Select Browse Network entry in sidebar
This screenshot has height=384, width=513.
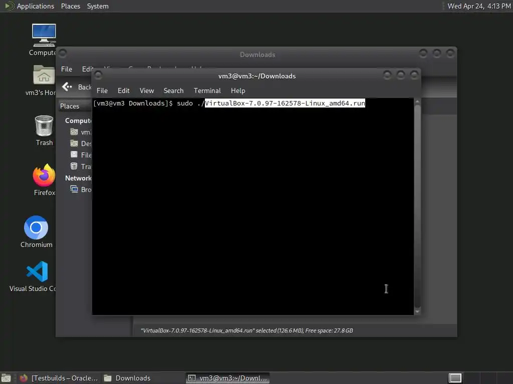pyautogui.click(x=81, y=189)
